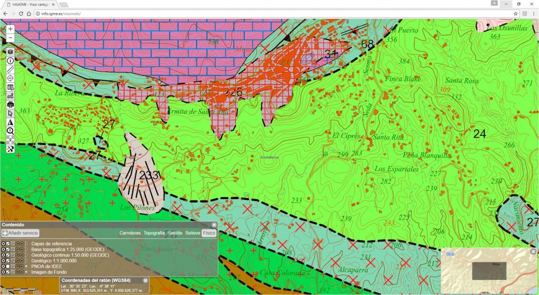The width and height of the screenshot is (539, 295).
Task: Check PNOA de IDEE layer visibility
Action: [8, 266]
